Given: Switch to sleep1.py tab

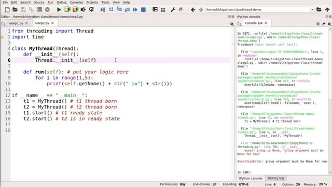Looking at the screenshot, I should (x=16, y=23).
